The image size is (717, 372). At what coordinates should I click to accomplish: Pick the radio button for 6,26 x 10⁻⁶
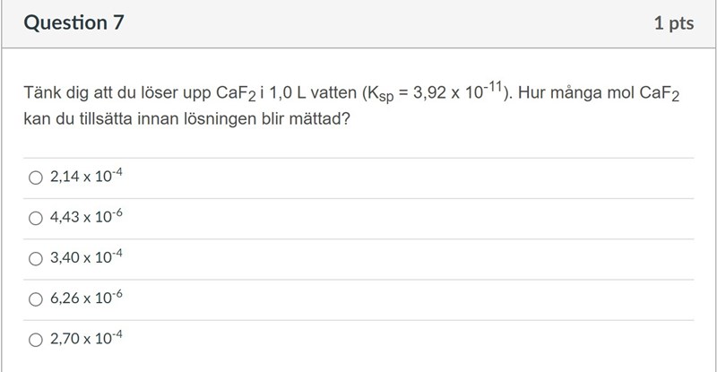point(36,298)
